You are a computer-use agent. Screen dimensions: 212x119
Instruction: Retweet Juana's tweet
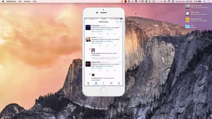tap(100, 46)
